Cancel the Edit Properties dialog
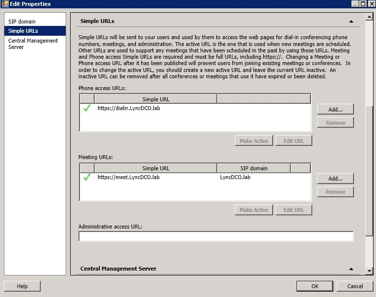This screenshot has width=376, height=297. pos(355,286)
